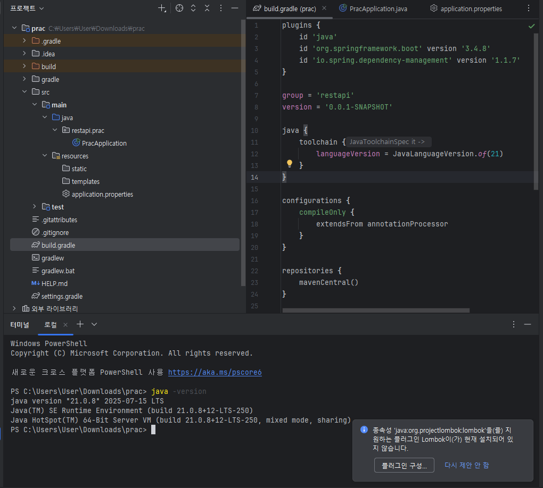Click the editor horizontal scrollbar
The image size is (543, 488).
376,310
